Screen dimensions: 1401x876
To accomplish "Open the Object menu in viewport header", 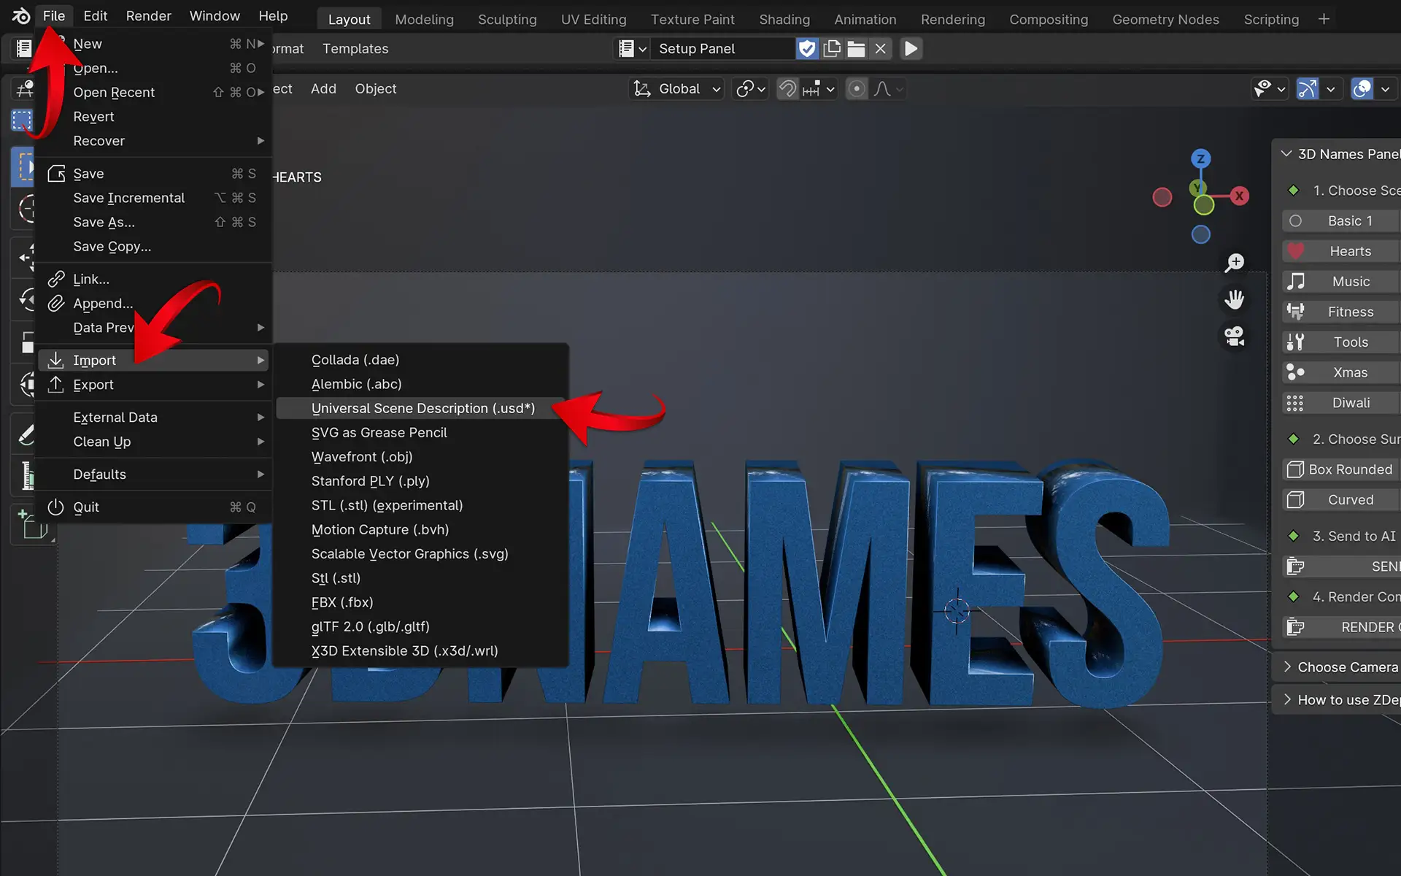I will click(x=375, y=89).
